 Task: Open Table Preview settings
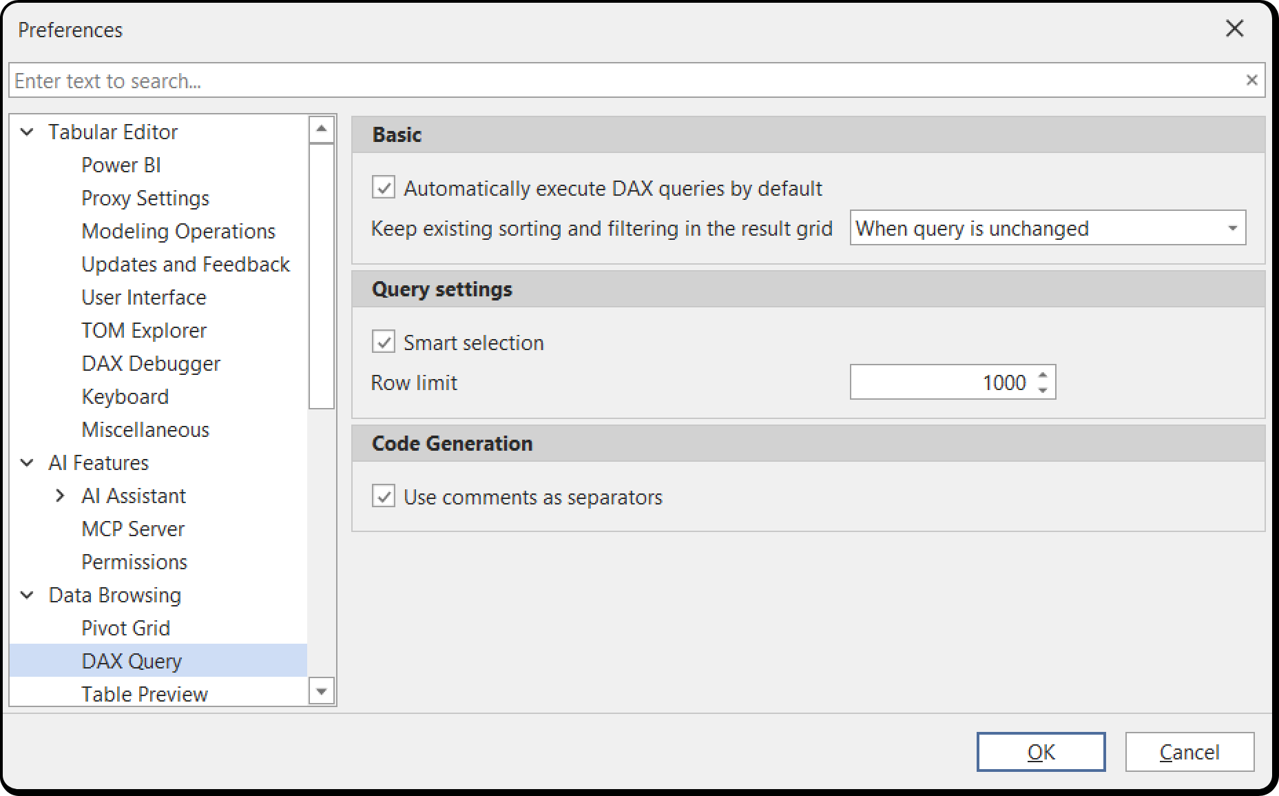145,693
